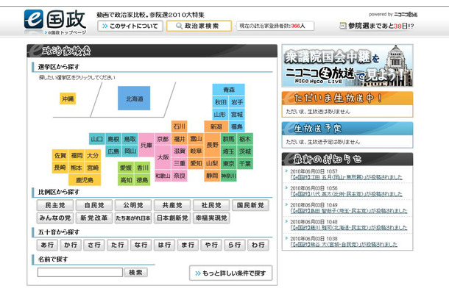Select 秋田 district tile
The image size is (449, 294).
click(221, 102)
